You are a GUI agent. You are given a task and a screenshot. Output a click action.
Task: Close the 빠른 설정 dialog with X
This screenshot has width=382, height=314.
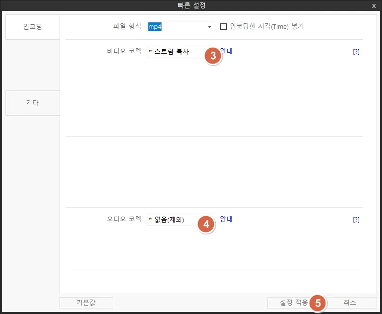pos(374,6)
